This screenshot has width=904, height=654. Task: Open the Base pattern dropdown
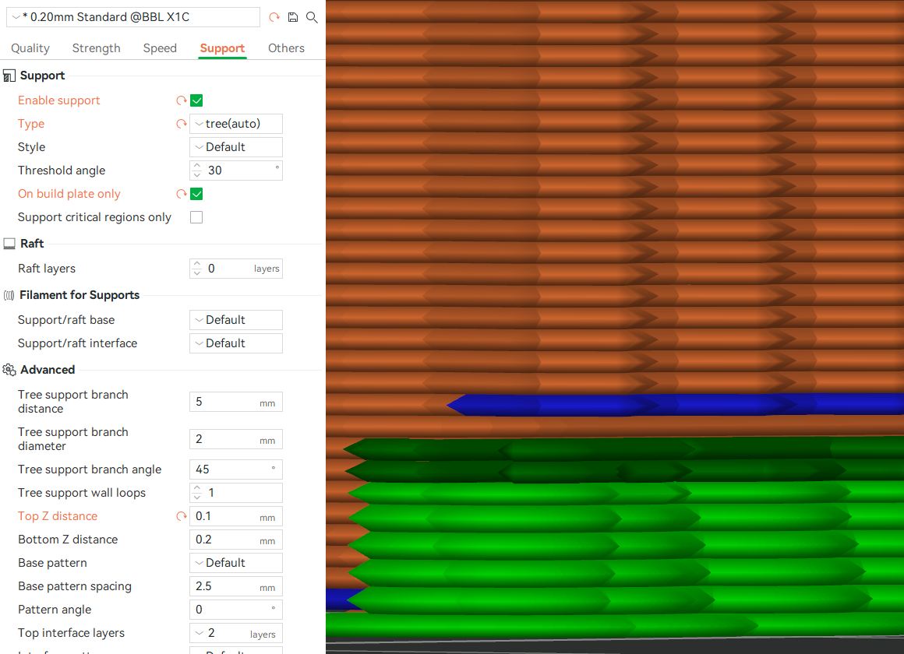click(x=235, y=562)
